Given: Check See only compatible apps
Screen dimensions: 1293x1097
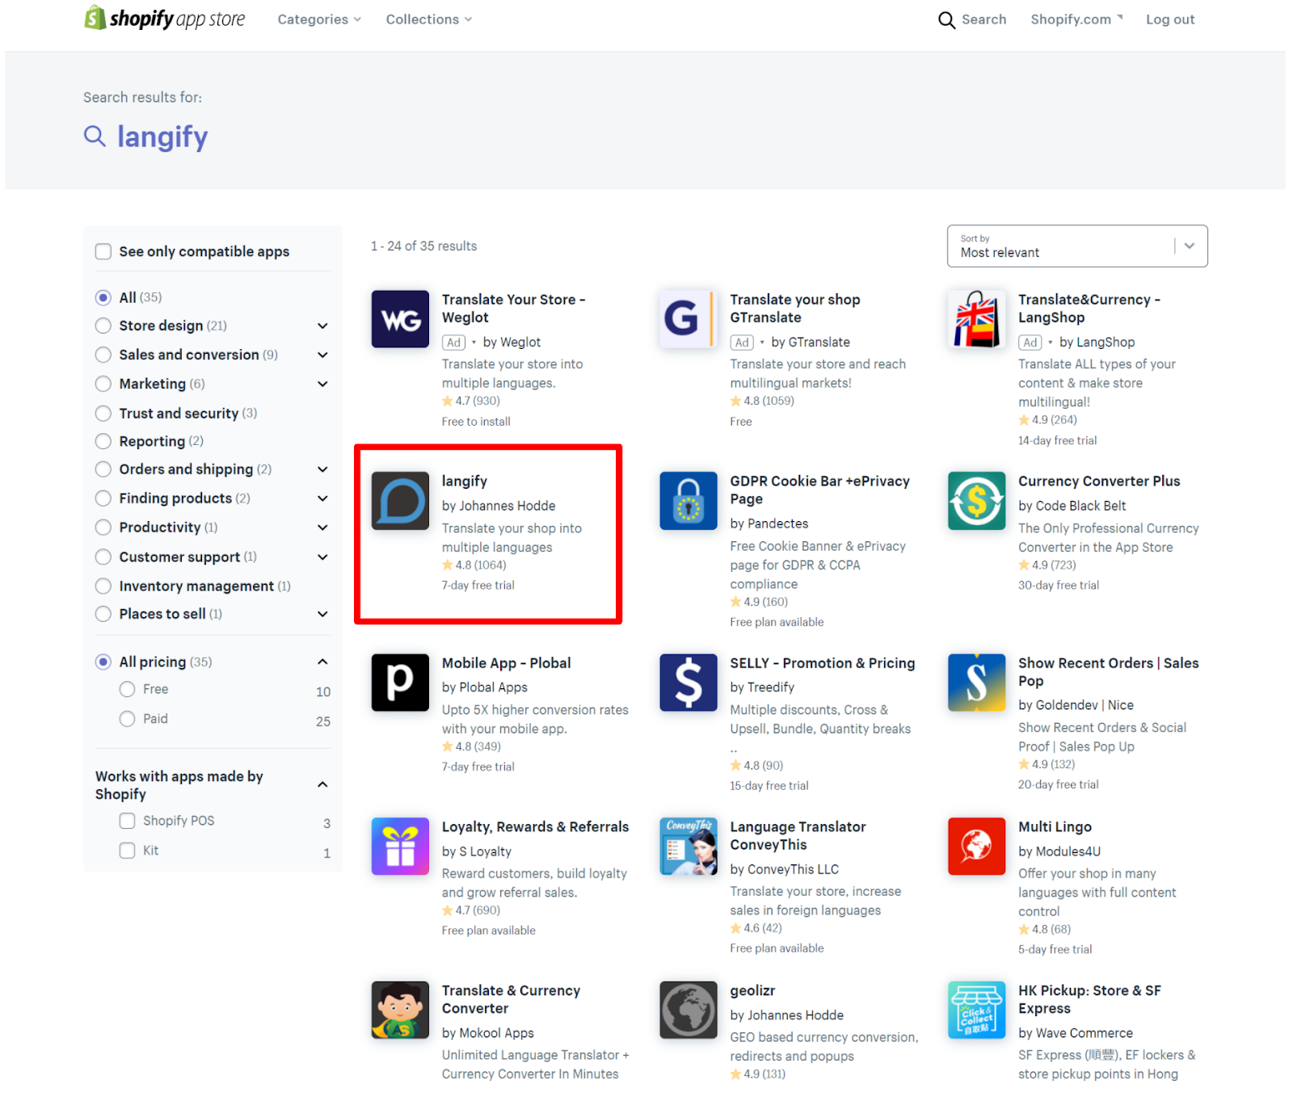Looking at the screenshot, I should pyautogui.click(x=103, y=251).
